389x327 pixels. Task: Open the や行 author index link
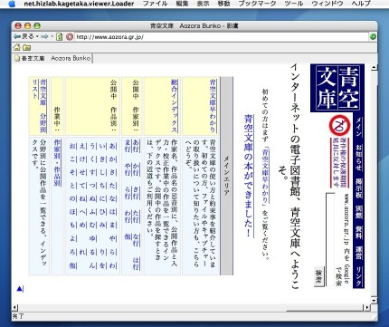128,169
